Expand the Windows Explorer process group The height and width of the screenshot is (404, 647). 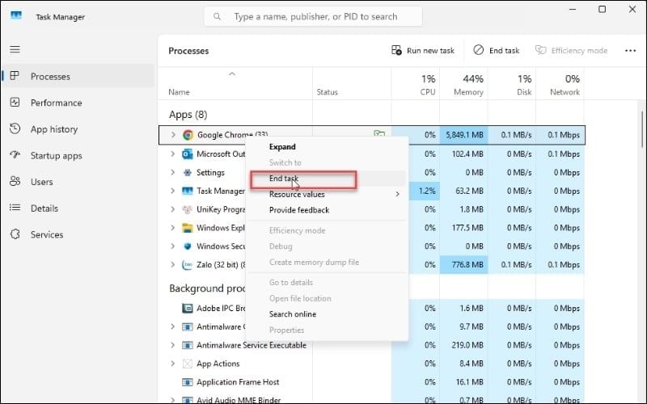173,228
